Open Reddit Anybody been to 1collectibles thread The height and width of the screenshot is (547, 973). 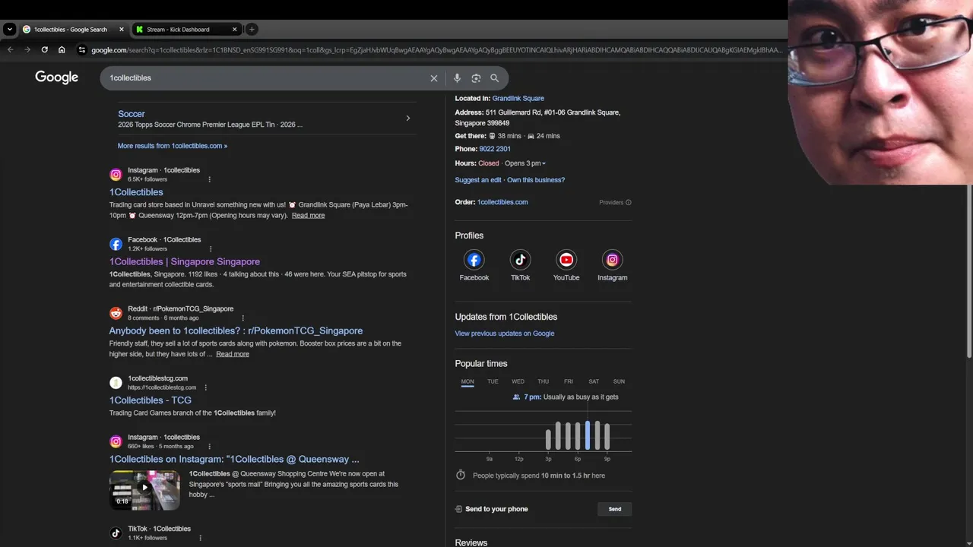tap(236, 330)
